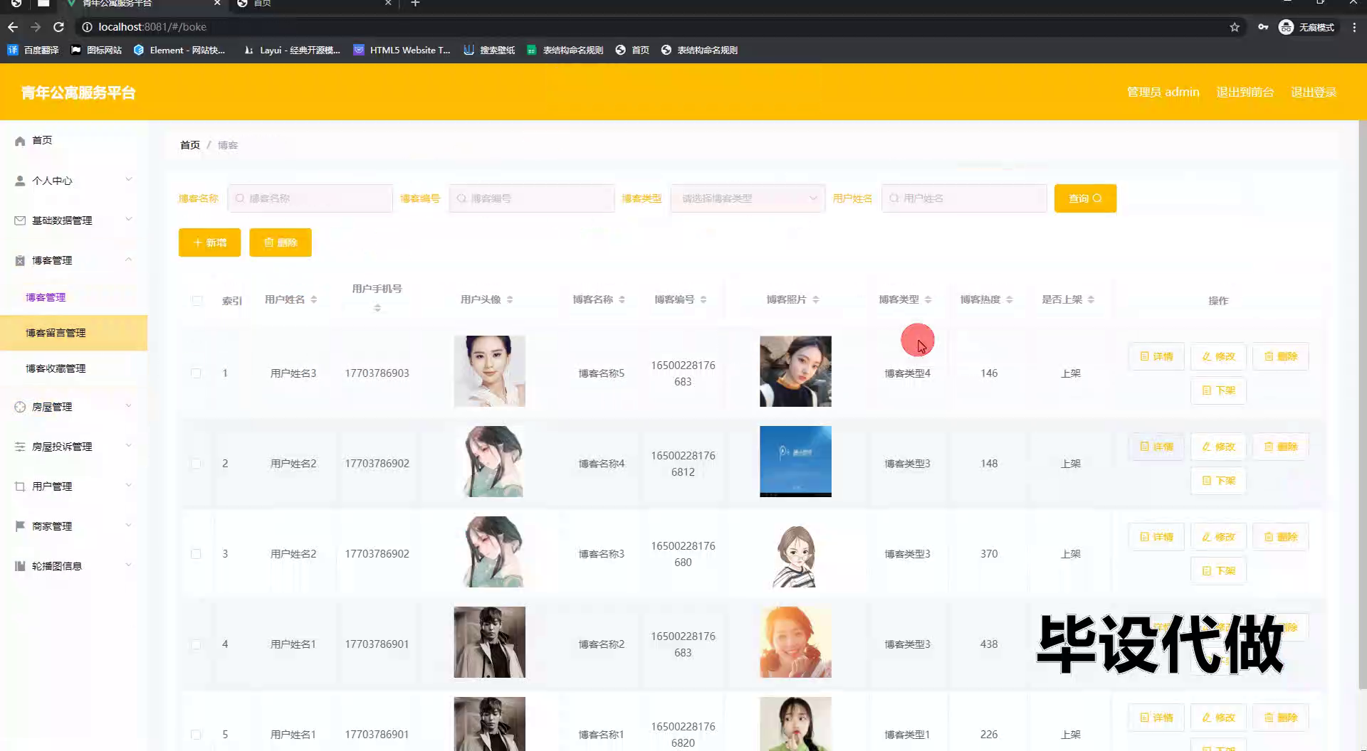This screenshot has width=1367, height=751.
Task: Check the row 2 checkbox
Action: [196, 464]
